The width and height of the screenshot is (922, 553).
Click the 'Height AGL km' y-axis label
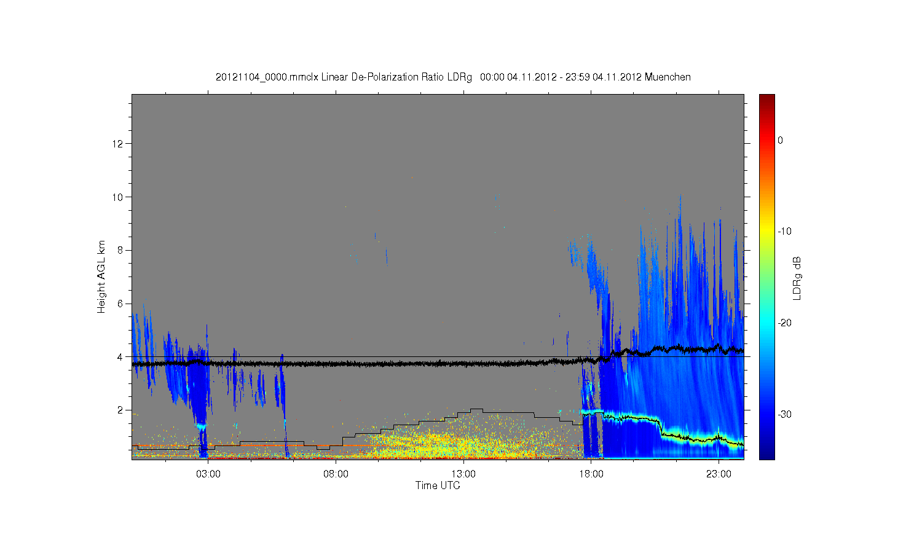pyautogui.click(x=101, y=276)
